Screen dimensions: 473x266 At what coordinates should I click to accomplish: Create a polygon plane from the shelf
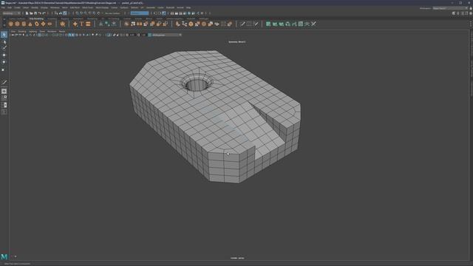[x=43, y=24]
